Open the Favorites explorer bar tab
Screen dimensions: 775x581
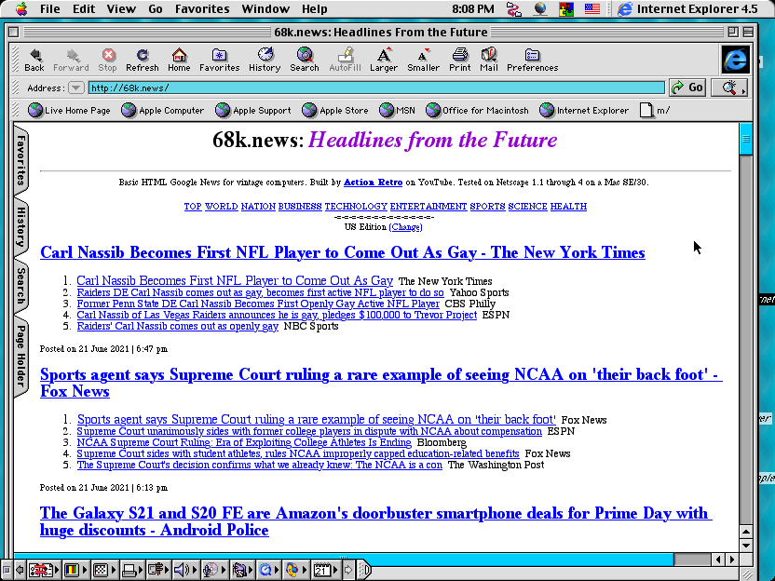[20, 160]
